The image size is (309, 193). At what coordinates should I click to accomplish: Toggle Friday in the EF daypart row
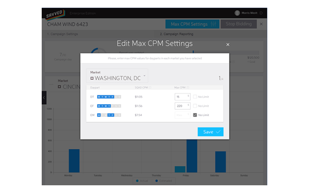(x=112, y=106)
